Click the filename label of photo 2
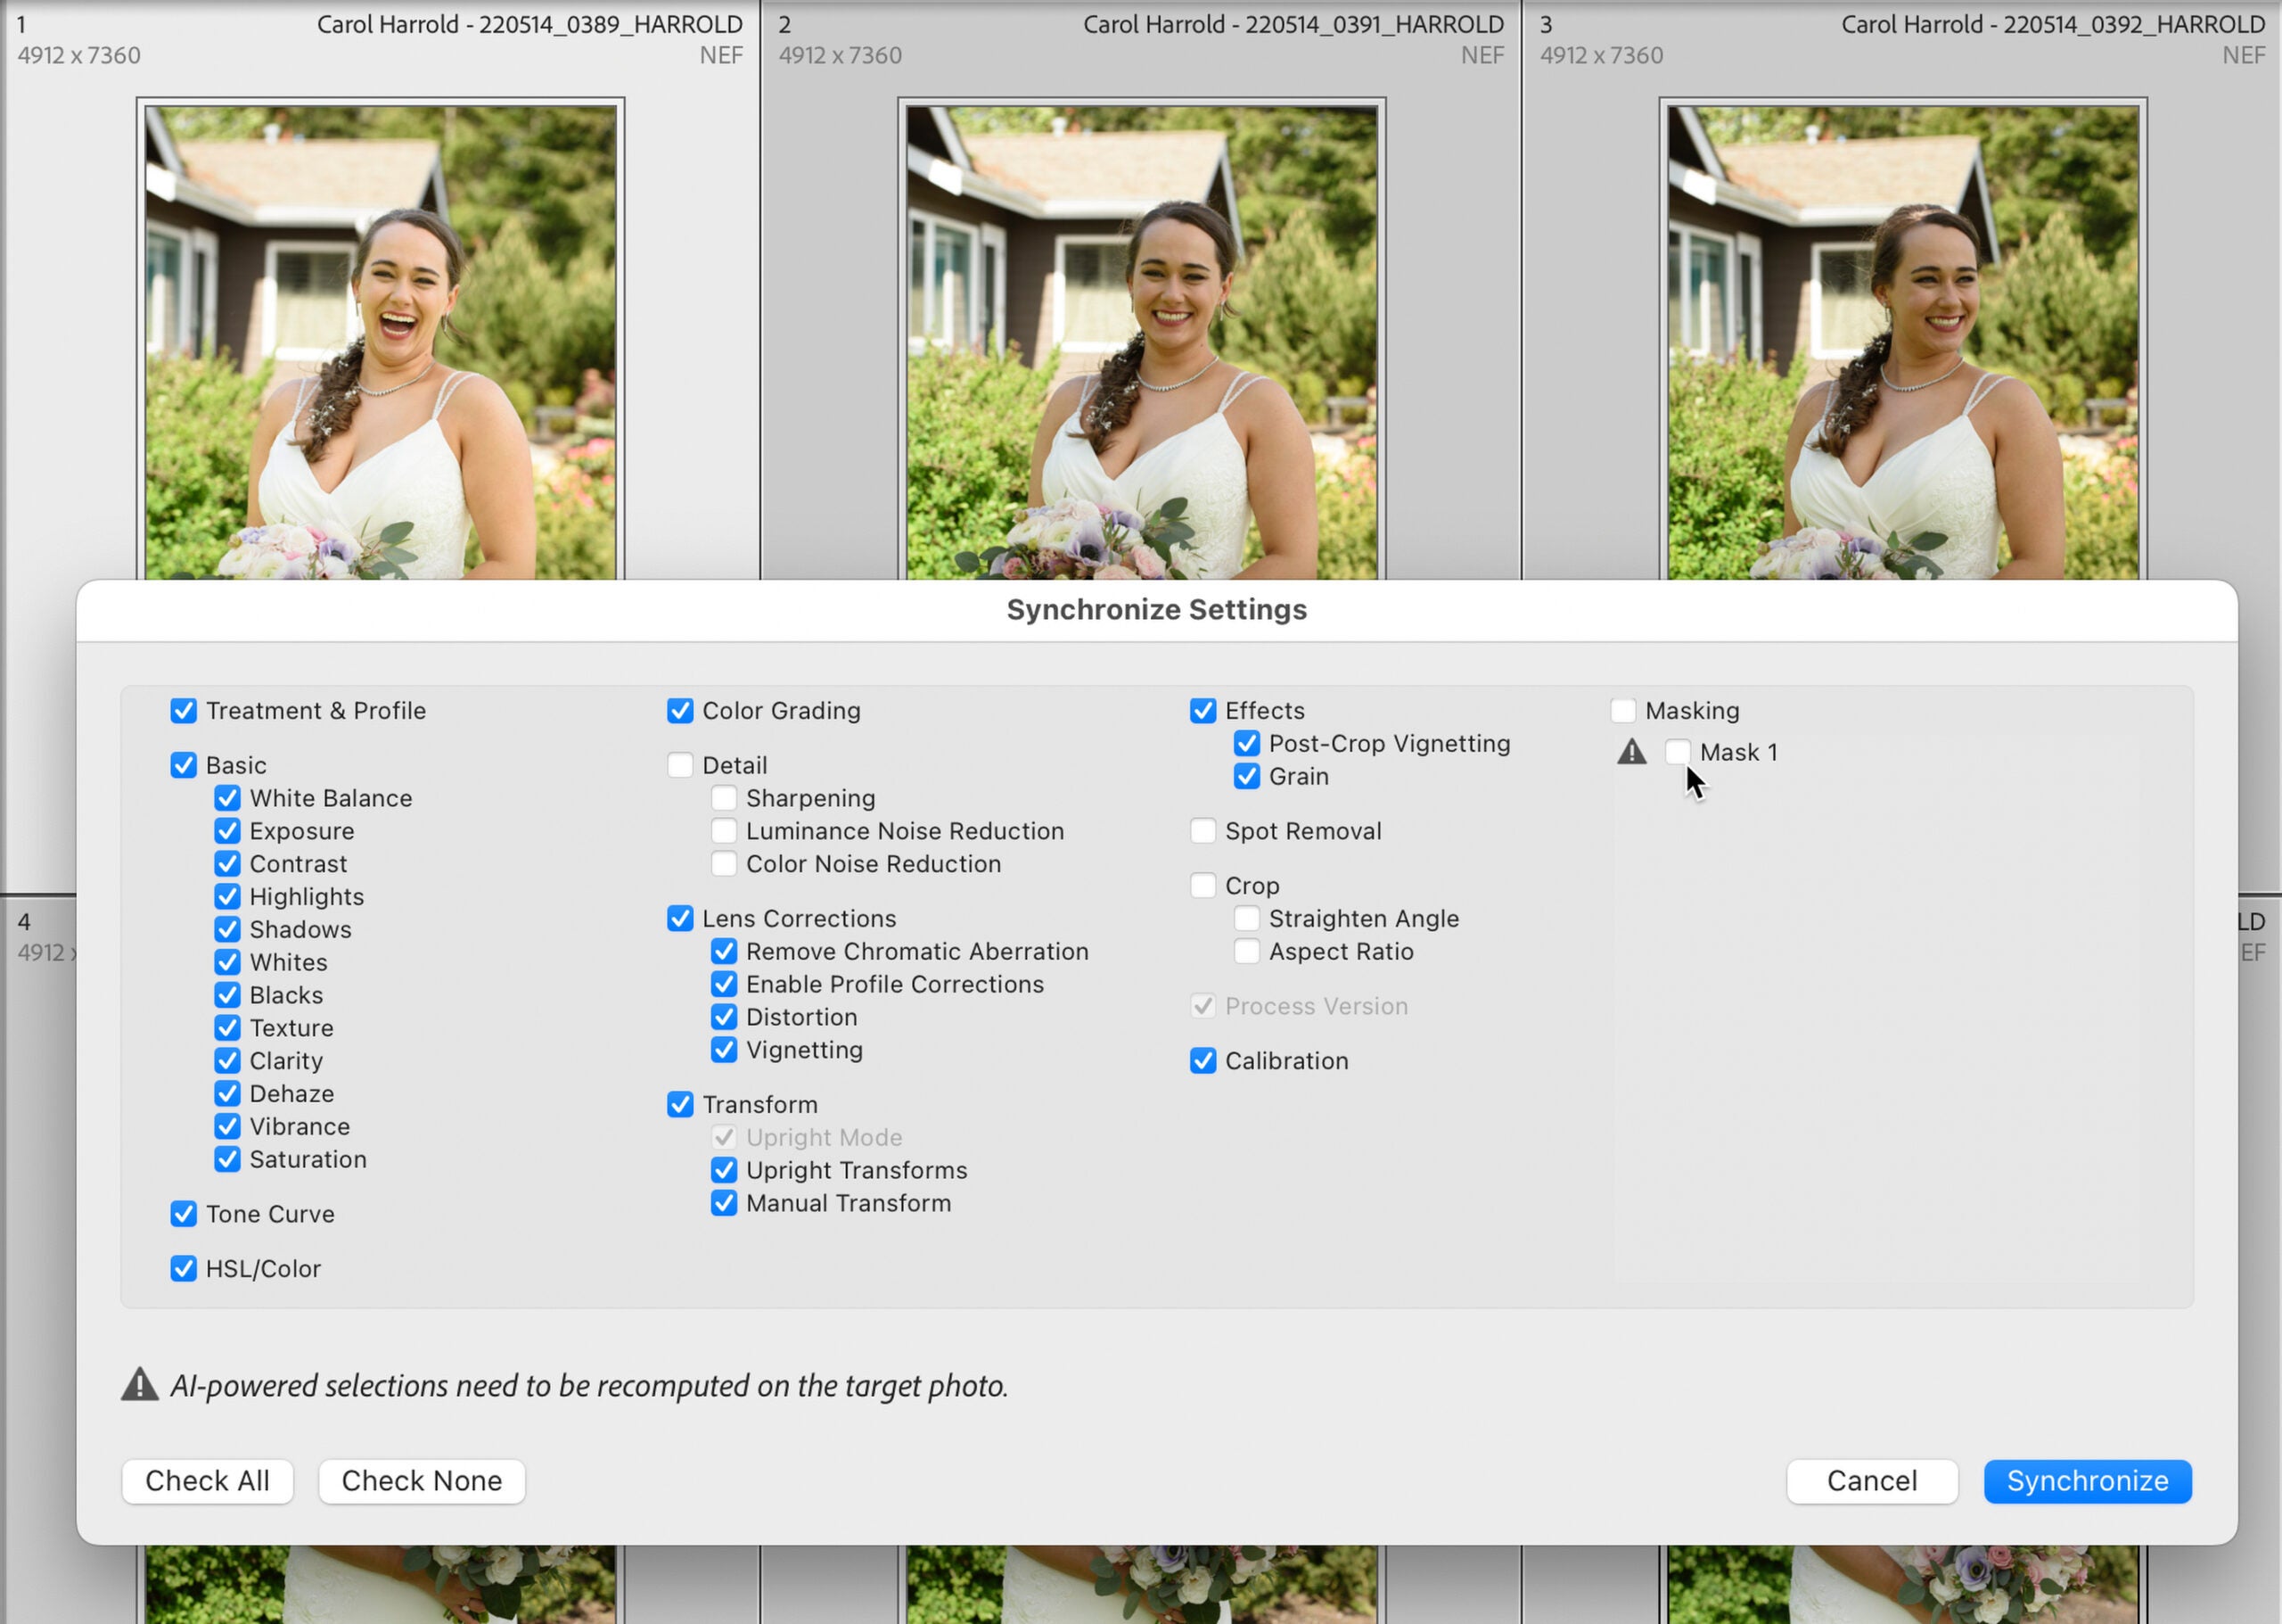Screen dimensions: 2282x1624 pos(1293,24)
